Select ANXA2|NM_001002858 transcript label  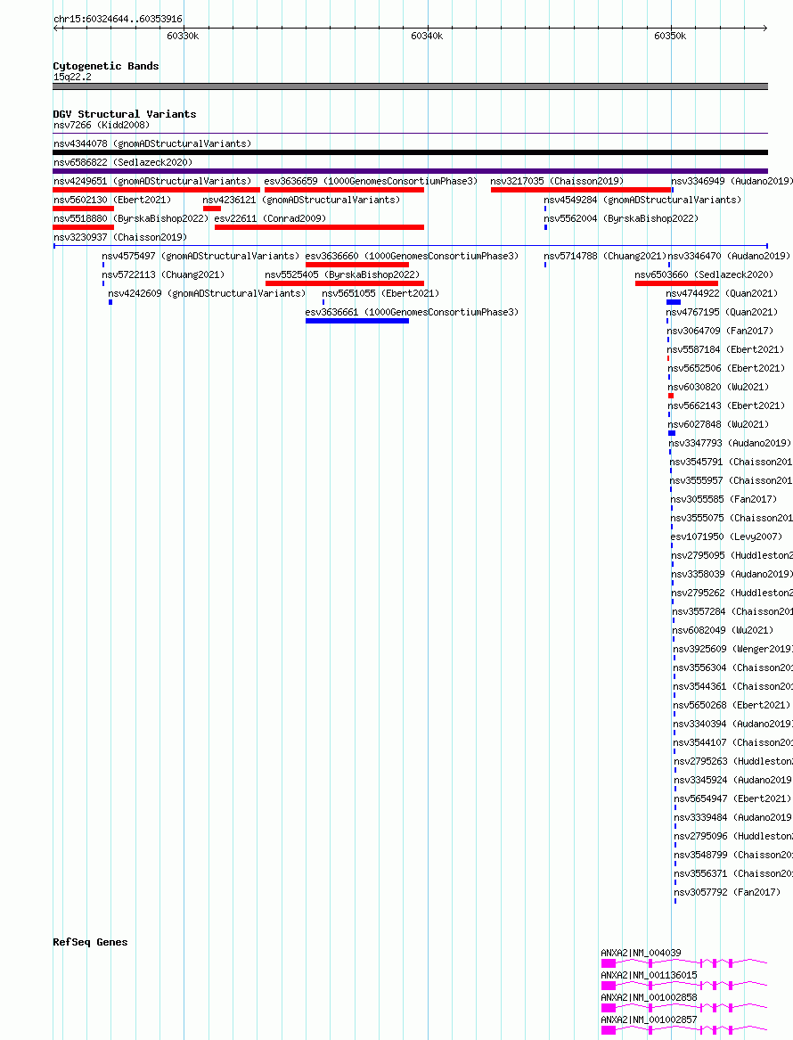(650, 997)
